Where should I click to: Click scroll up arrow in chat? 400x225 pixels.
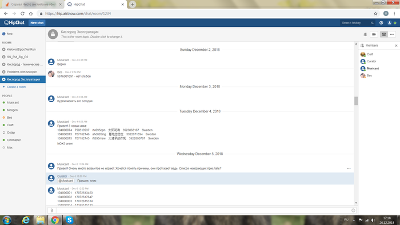click(x=356, y=45)
